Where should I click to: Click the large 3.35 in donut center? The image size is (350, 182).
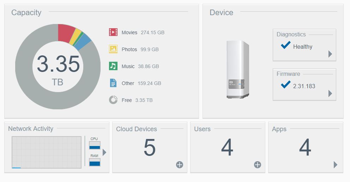tap(58, 64)
